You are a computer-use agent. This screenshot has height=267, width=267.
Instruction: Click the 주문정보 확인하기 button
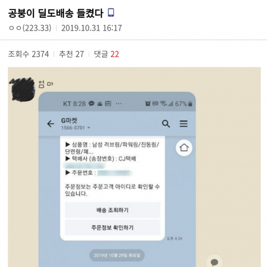pos(112,227)
